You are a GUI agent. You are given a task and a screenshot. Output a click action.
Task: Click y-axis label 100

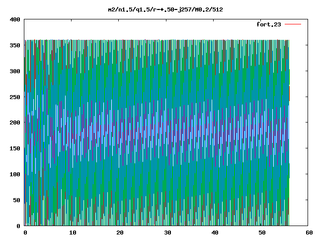click(x=15, y=174)
